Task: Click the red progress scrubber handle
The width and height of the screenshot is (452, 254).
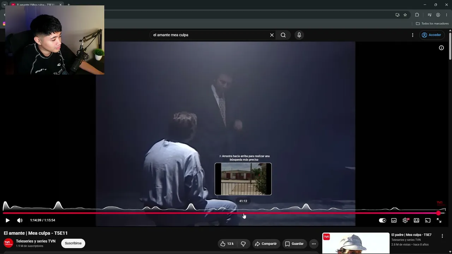Action: (439, 213)
